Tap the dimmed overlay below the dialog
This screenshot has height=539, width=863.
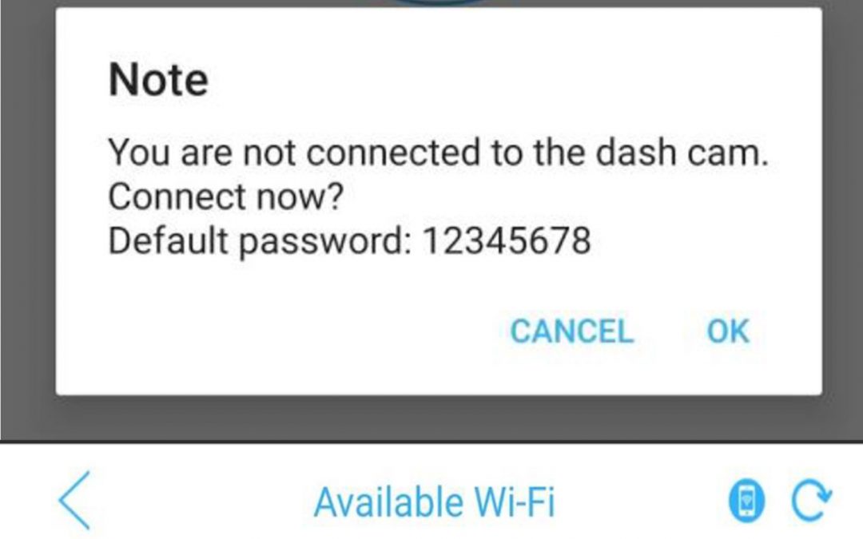(431, 418)
